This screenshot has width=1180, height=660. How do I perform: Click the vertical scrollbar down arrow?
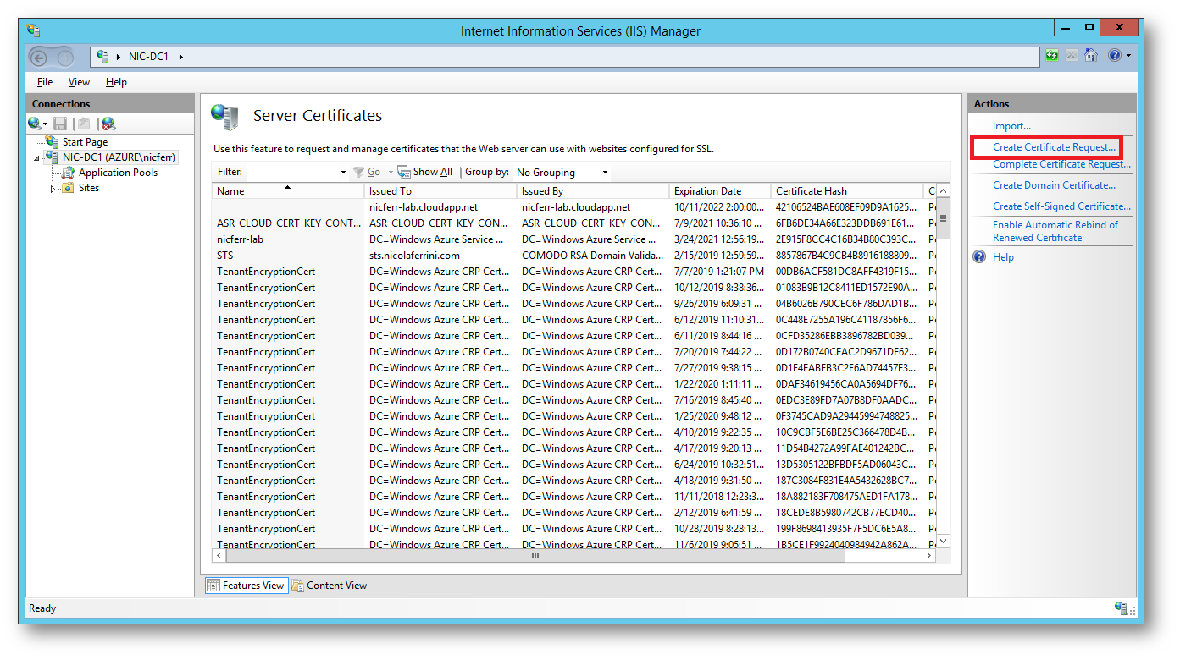[x=944, y=542]
